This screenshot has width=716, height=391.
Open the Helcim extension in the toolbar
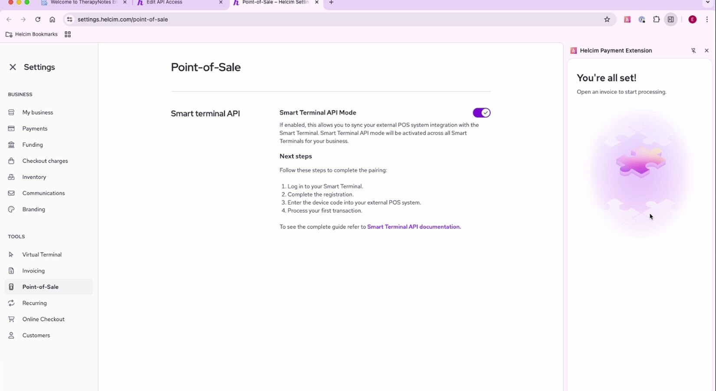click(627, 20)
